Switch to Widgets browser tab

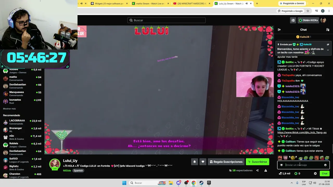[x=109, y=4]
